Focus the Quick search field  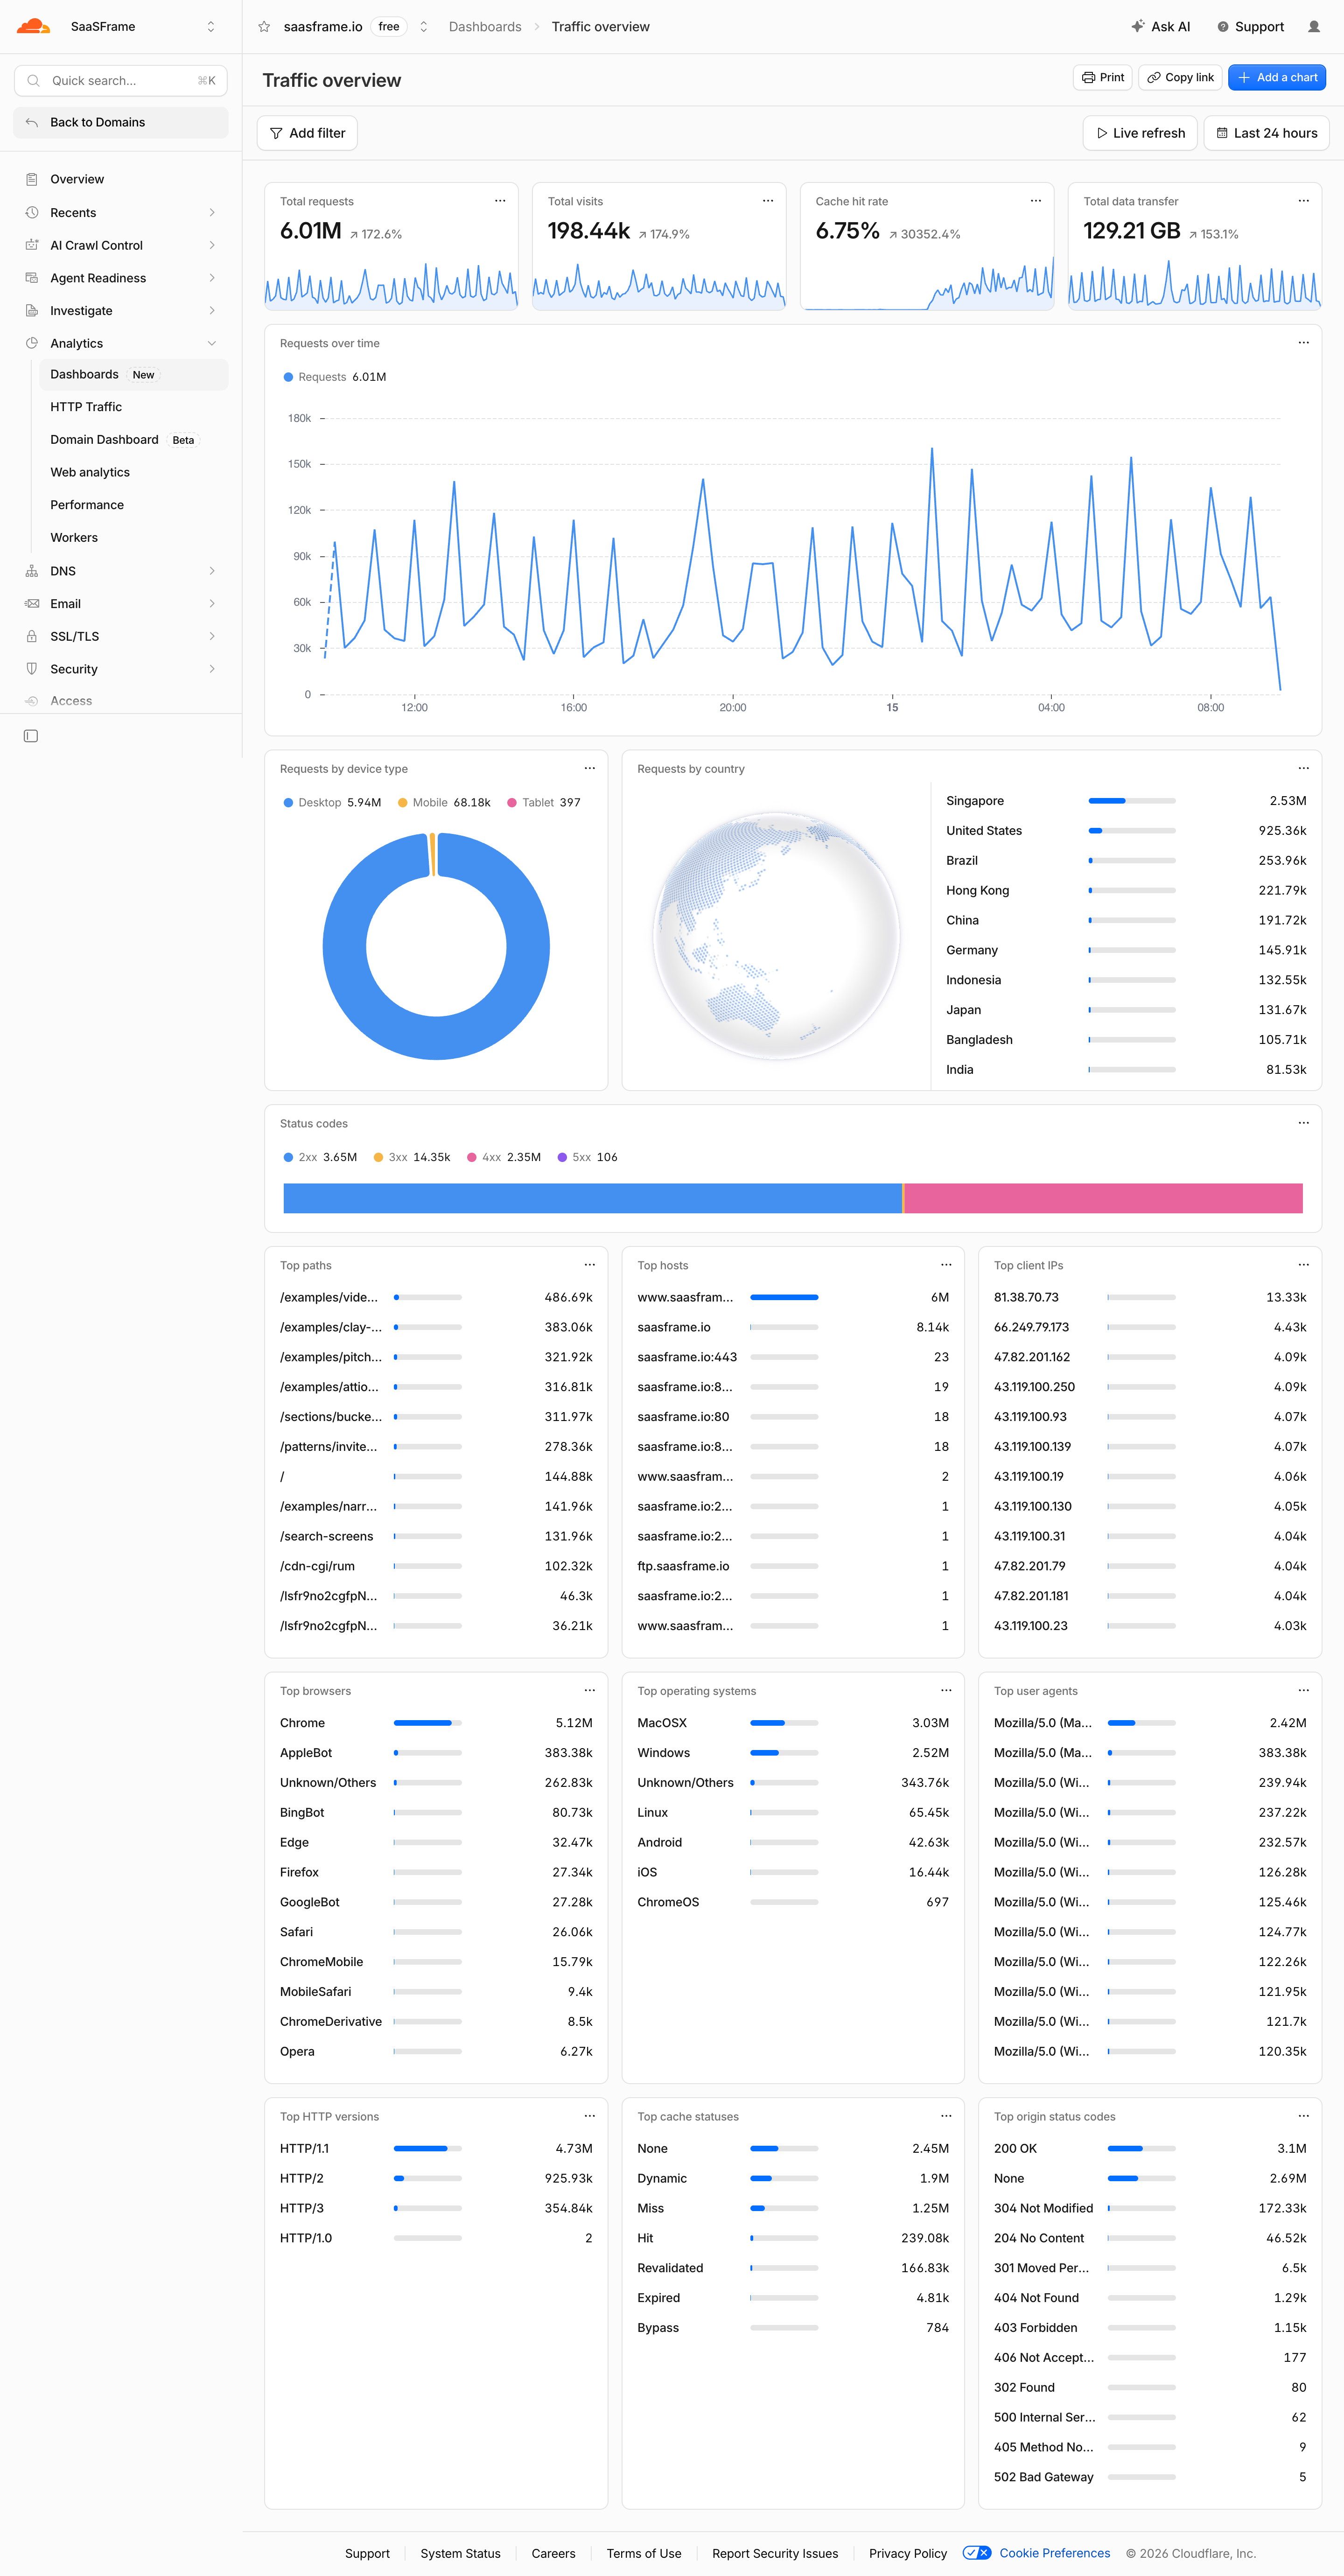click(x=121, y=81)
